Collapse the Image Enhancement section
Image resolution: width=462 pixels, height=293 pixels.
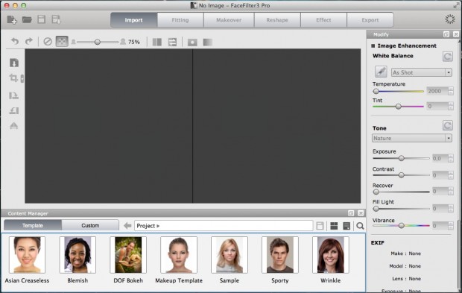click(x=373, y=45)
